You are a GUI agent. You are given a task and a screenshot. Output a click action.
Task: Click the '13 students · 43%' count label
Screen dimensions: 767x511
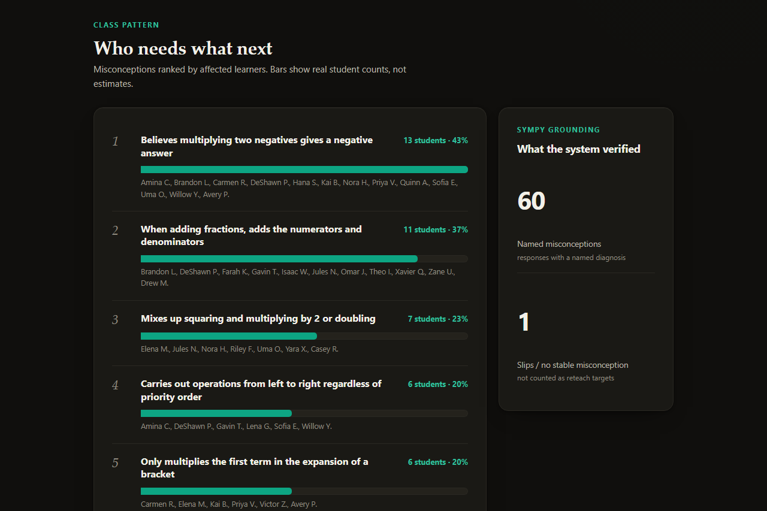(x=436, y=141)
